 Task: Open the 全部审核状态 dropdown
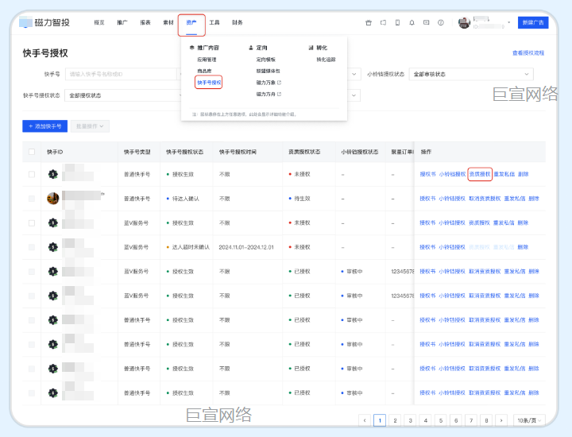(471, 74)
